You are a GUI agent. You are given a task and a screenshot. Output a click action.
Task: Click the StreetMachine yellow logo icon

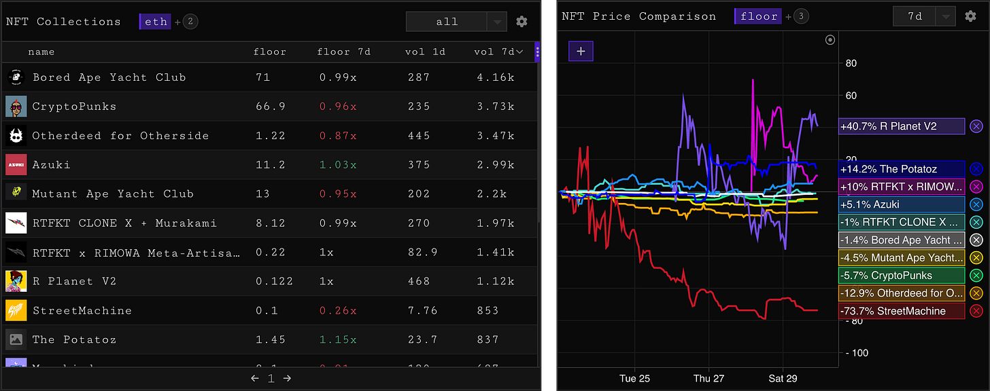tap(16, 310)
